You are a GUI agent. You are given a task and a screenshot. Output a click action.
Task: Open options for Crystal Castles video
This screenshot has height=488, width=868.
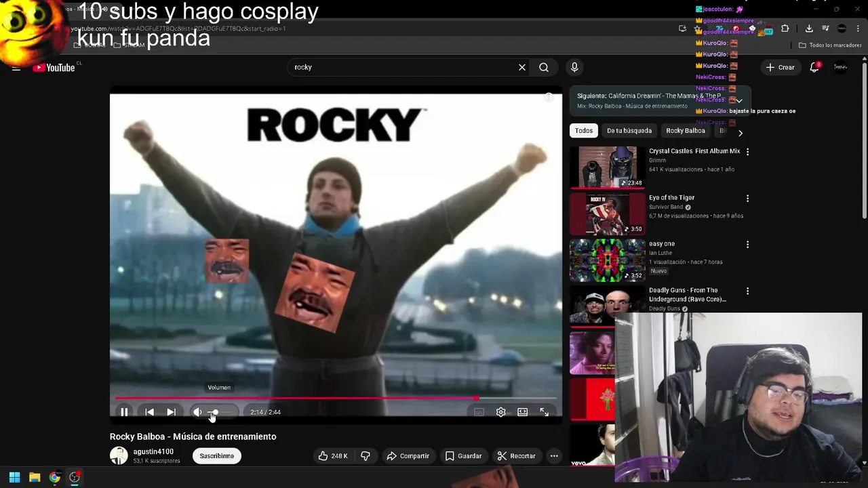(x=747, y=152)
